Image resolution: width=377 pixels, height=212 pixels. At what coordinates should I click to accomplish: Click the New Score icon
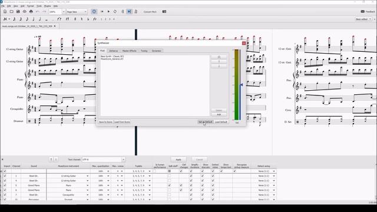[5, 12]
